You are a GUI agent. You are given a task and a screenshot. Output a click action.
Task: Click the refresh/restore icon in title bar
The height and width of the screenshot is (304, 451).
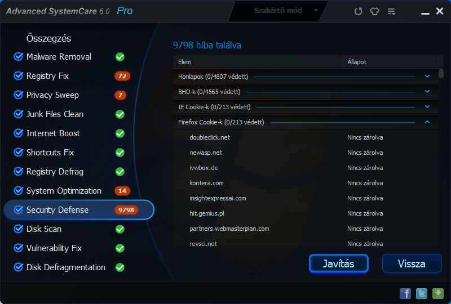[358, 11]
